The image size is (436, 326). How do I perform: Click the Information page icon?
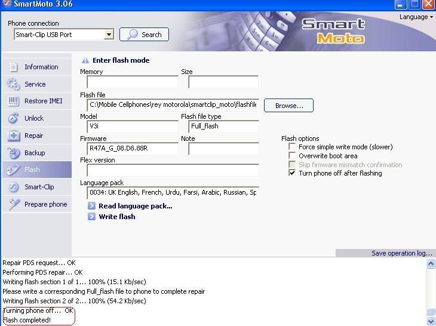coord(13,67)
